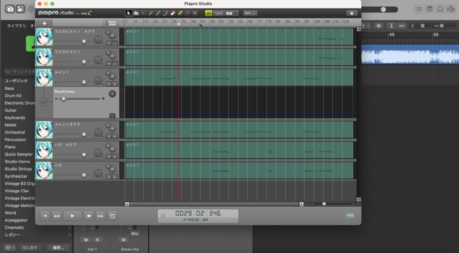Toggle loop playback button
The height and width of the screenshot is (253, 459).
pos(113,216)
